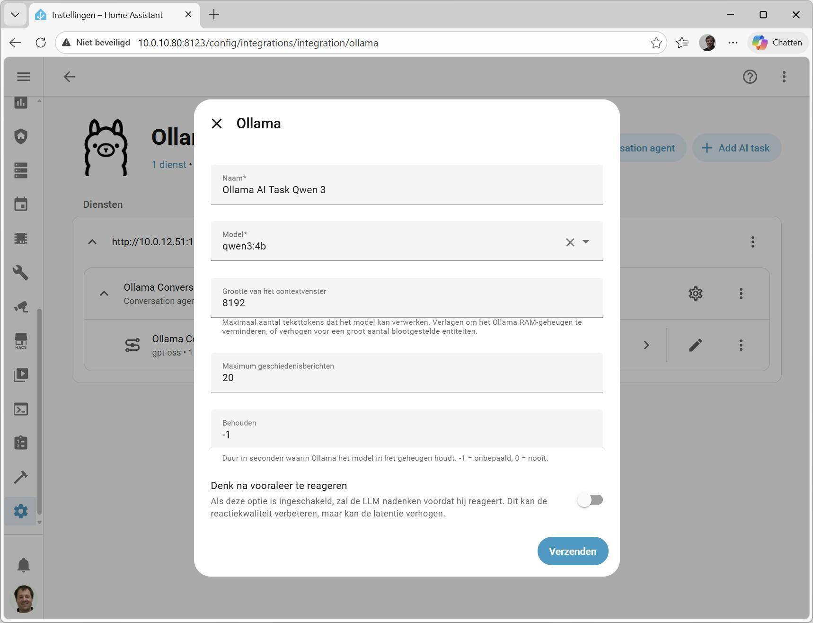Open a new browser tab
The height and width of the screenshot is (623, 813).
pos(214,15)
